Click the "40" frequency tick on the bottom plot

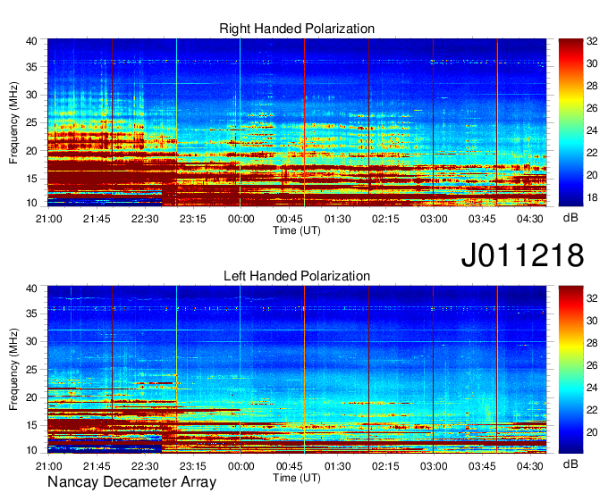[x=31, y=288]
